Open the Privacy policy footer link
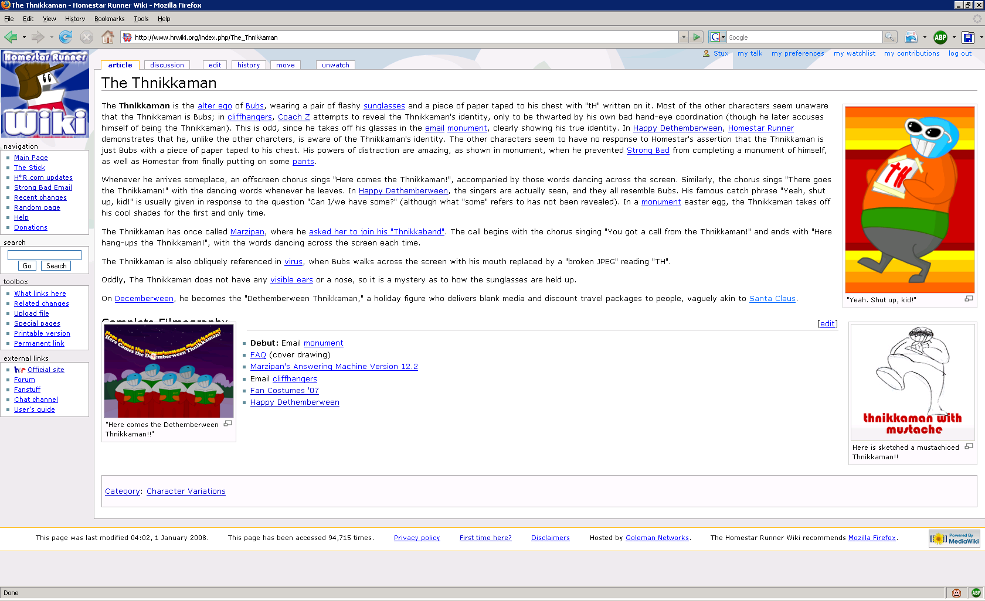Viewport: 985px width, 601px height. [417, 538]
